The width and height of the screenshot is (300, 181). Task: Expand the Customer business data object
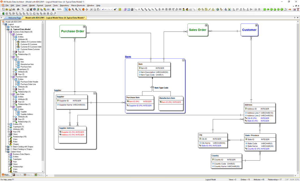256,25
